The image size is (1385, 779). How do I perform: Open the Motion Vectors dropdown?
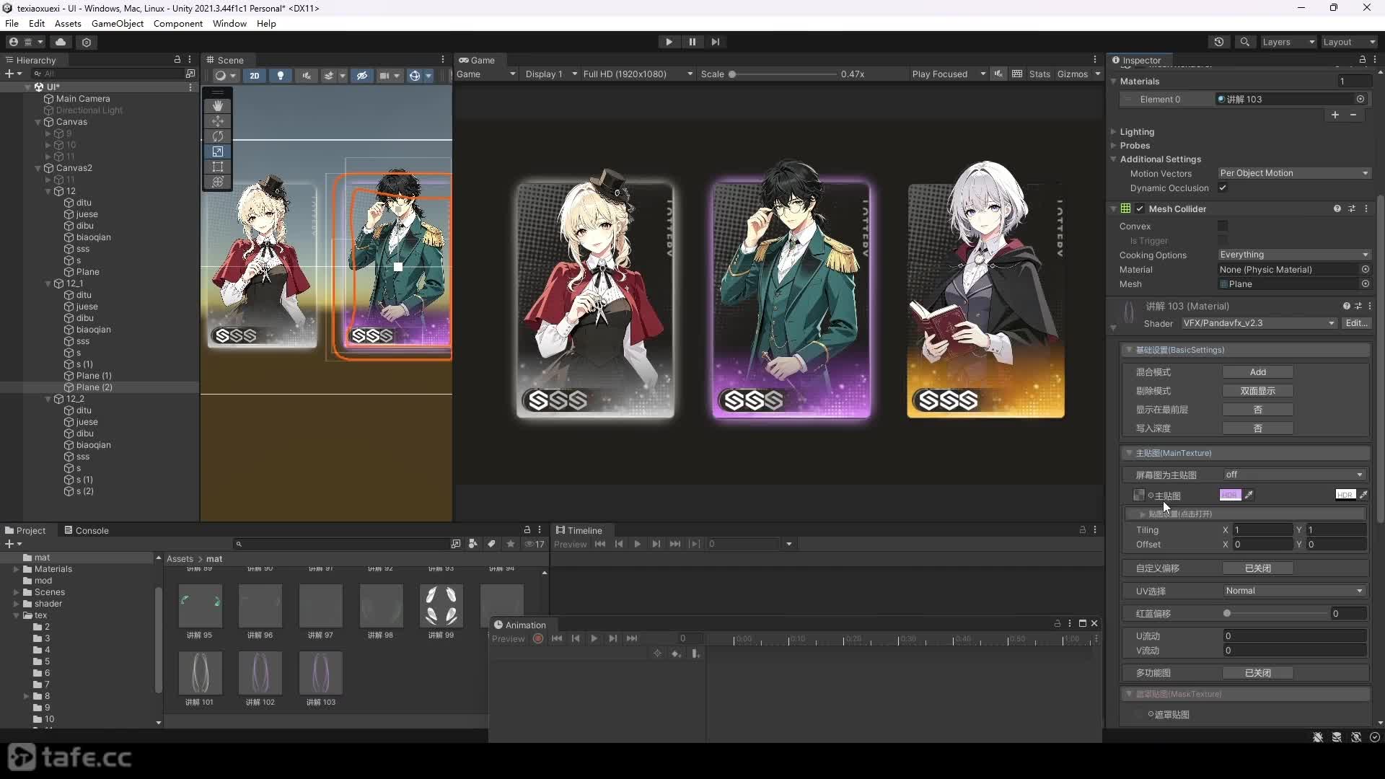[x=1294, y=173]
